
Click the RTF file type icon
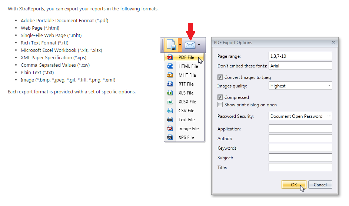point(170,84)
